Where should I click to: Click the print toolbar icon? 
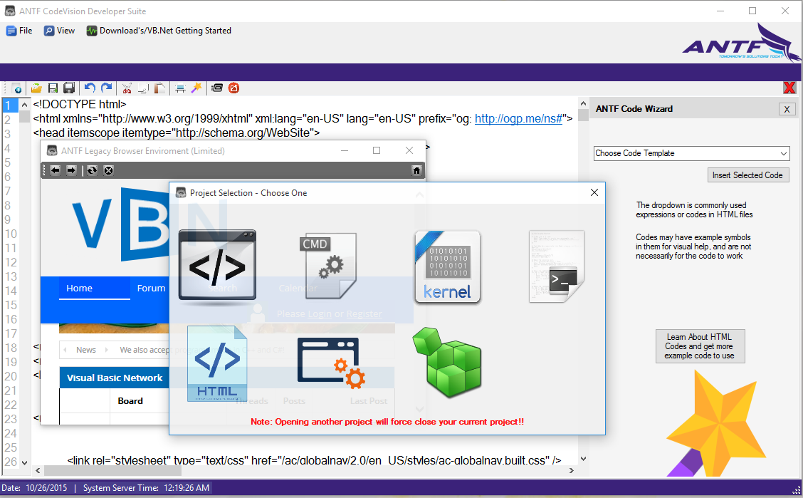[x=179, y=88]
